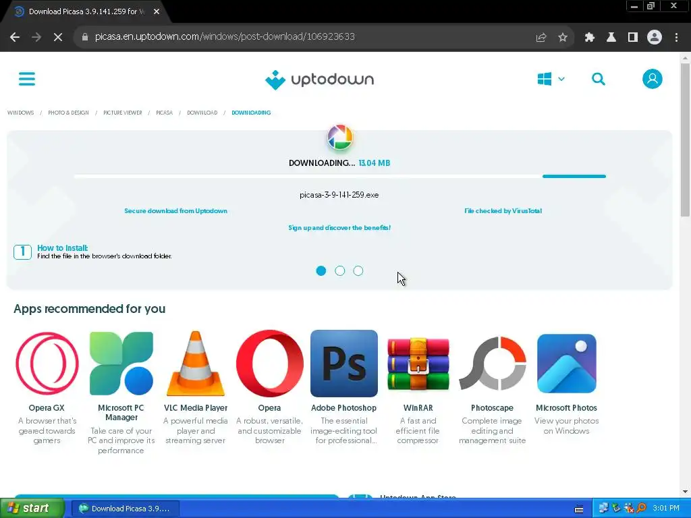
Task: Click the Picasa app icon
Action: coord(340,138)
